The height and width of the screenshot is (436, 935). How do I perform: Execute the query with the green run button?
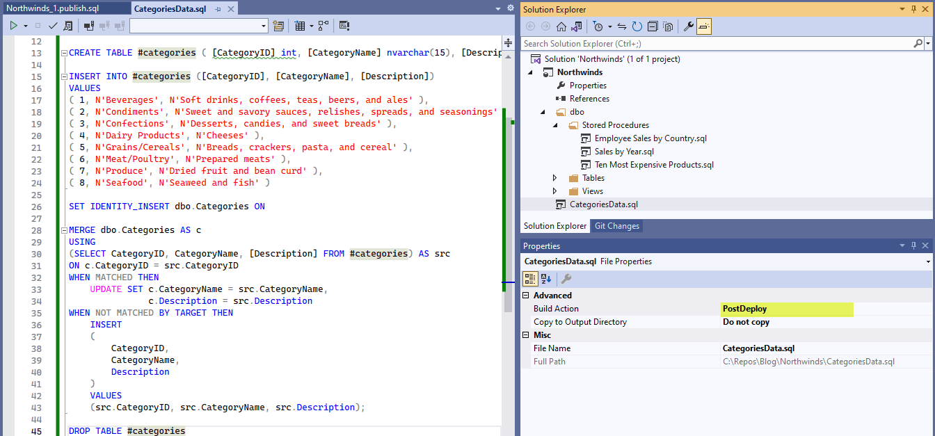coord(13,25)
